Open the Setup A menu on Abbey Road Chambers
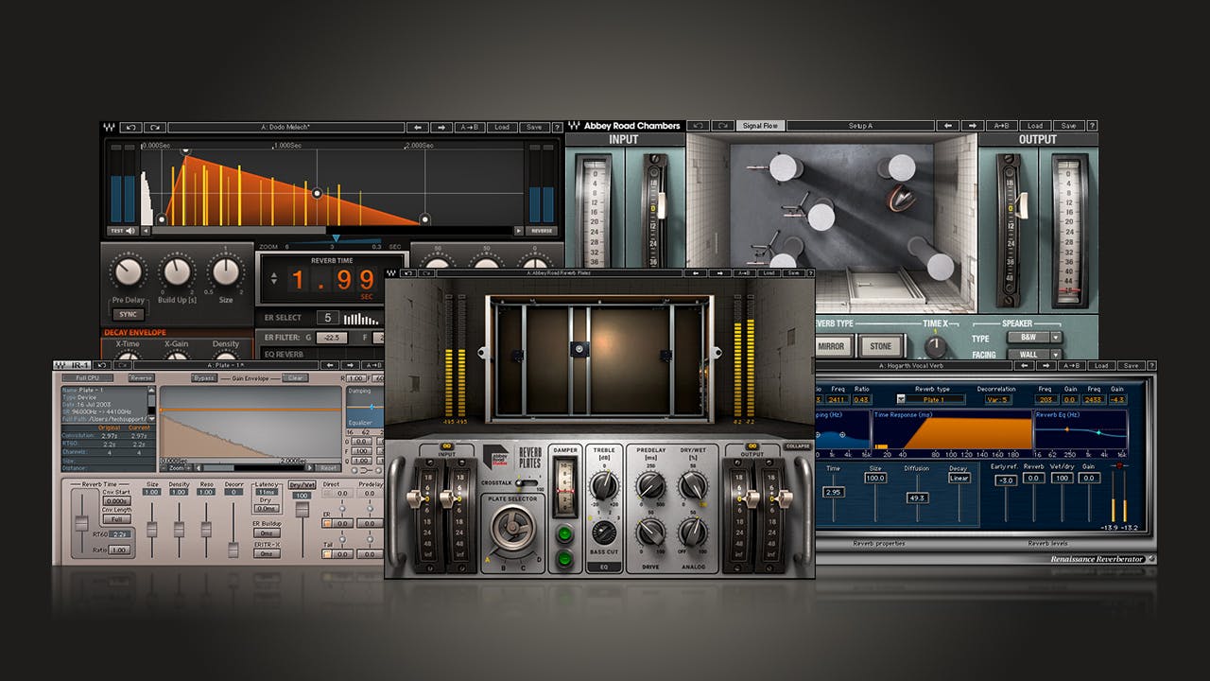Image resolution: width=1210 pixels, height=681 pixels. coord(858,126)
